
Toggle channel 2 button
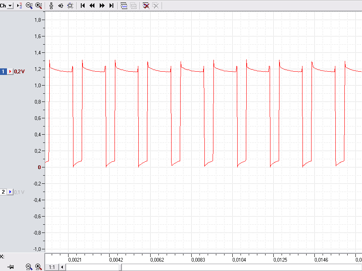point(3,192)
